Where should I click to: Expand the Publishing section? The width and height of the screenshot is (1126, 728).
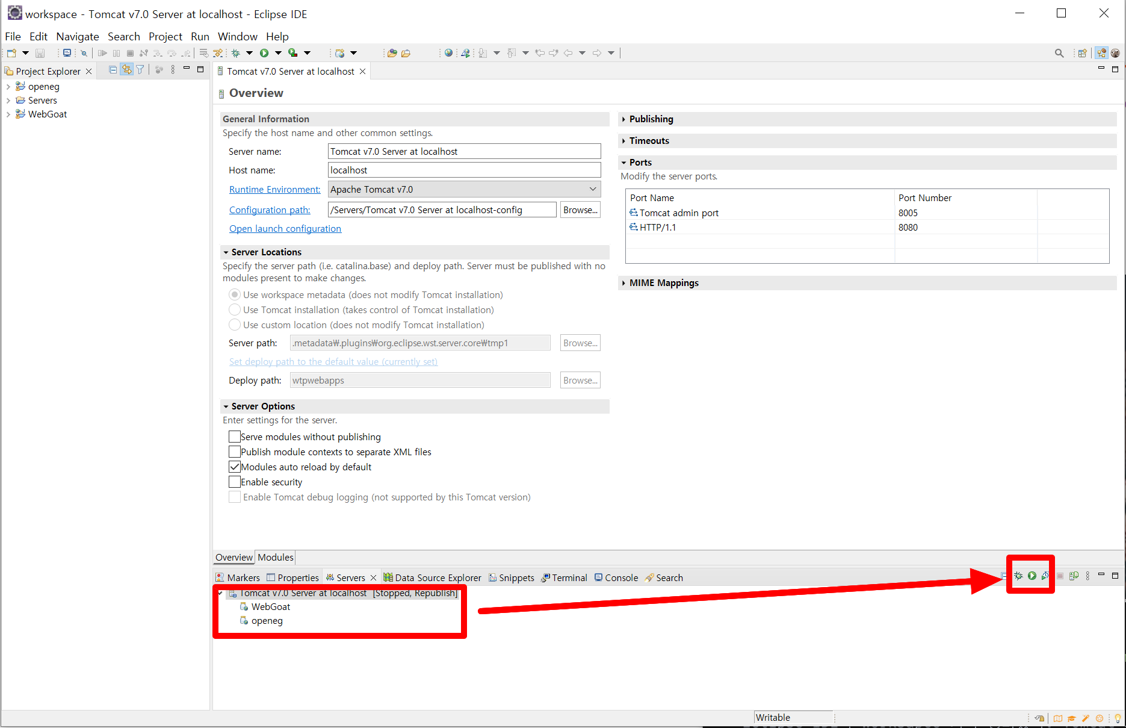click(x=623, y=119)
